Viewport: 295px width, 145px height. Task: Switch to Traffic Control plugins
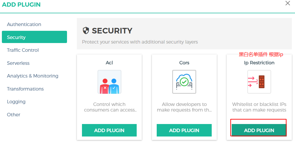pyautogui.click(x=23, y=50)
